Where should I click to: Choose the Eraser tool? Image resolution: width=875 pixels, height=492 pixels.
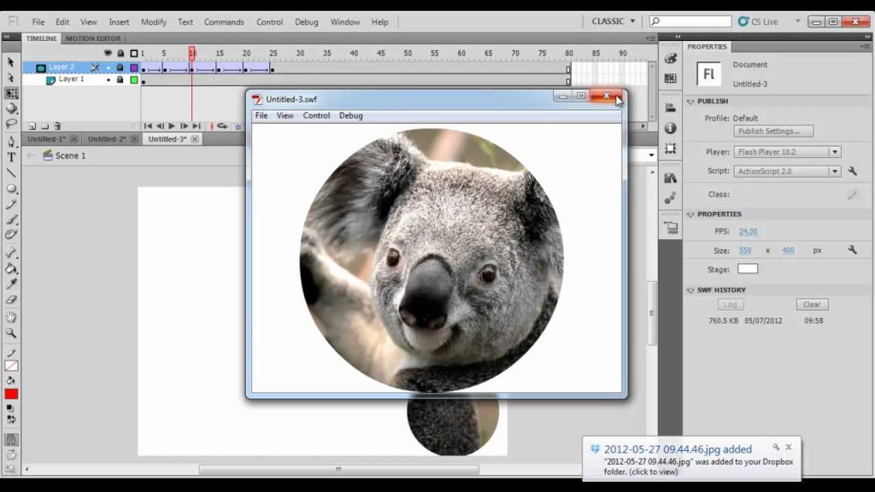pyautogui.click(x=11, y=300)
